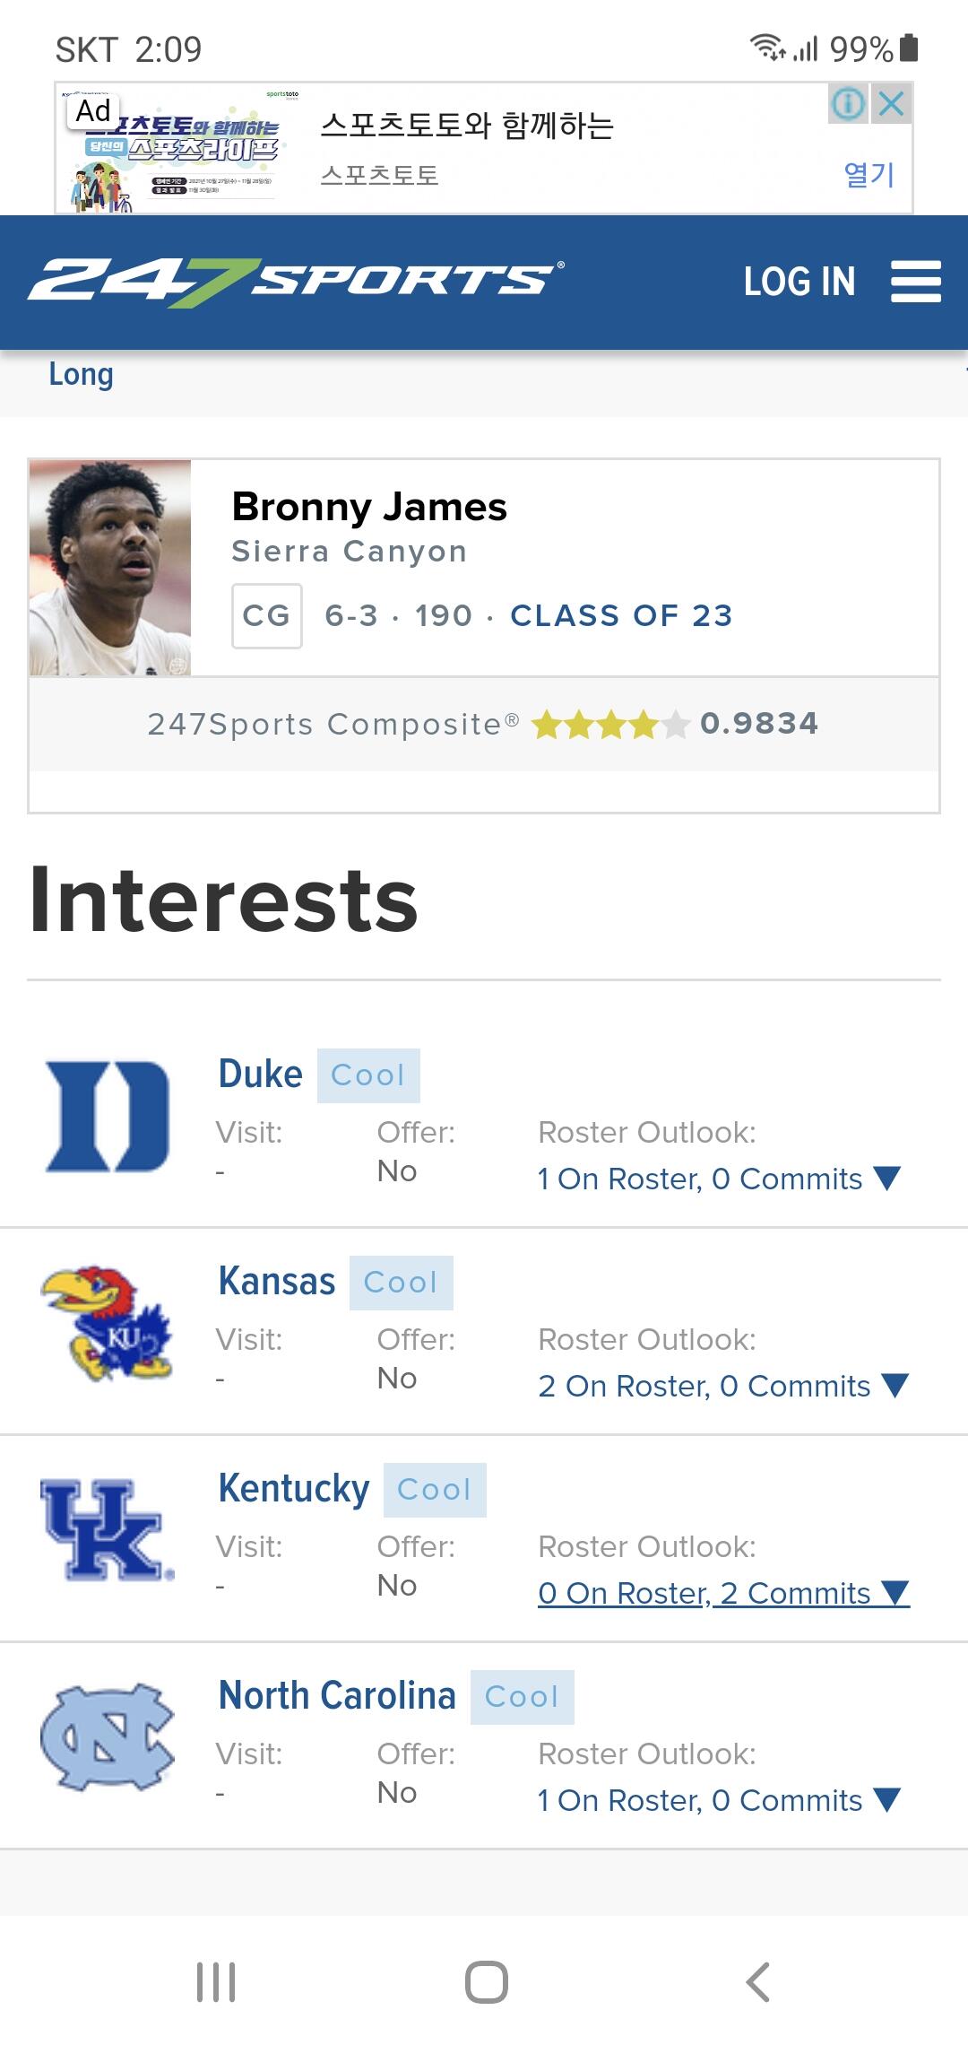This screenshot has width=968, height=2045.
Task: Click the Duke team logo
Action: point(108,1117)
